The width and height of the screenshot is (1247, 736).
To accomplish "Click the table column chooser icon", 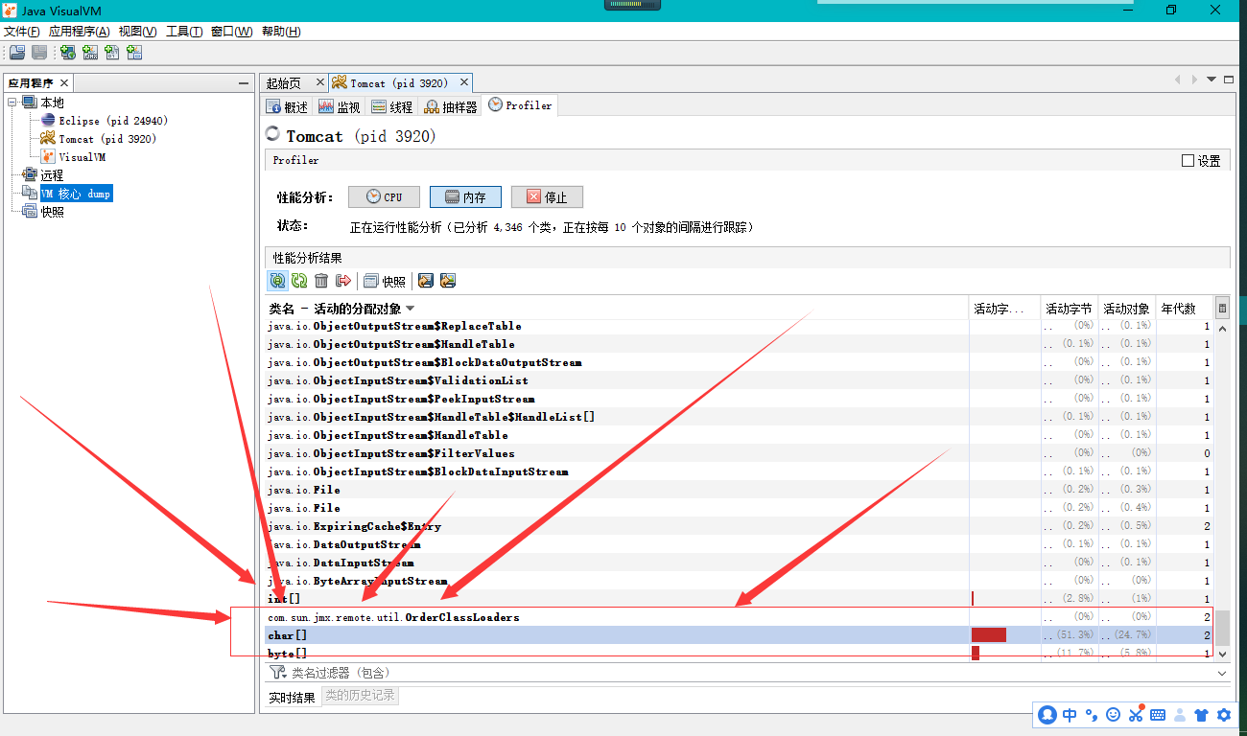I will click(x=1222, y=309).
